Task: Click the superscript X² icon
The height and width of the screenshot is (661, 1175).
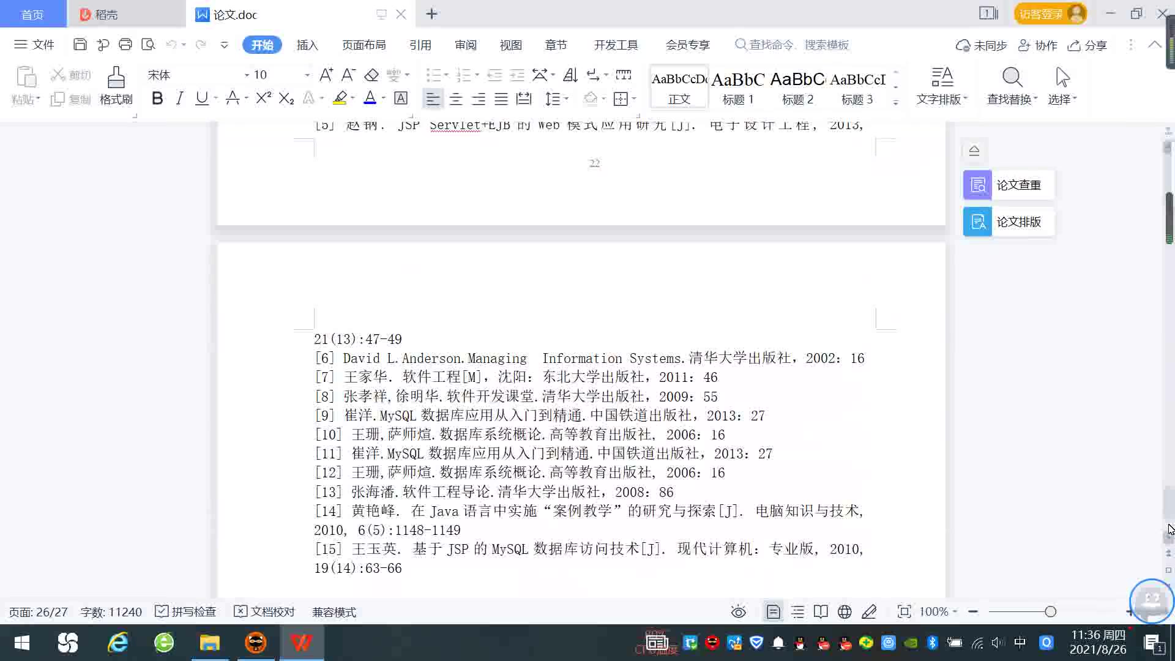Action: 263,99
